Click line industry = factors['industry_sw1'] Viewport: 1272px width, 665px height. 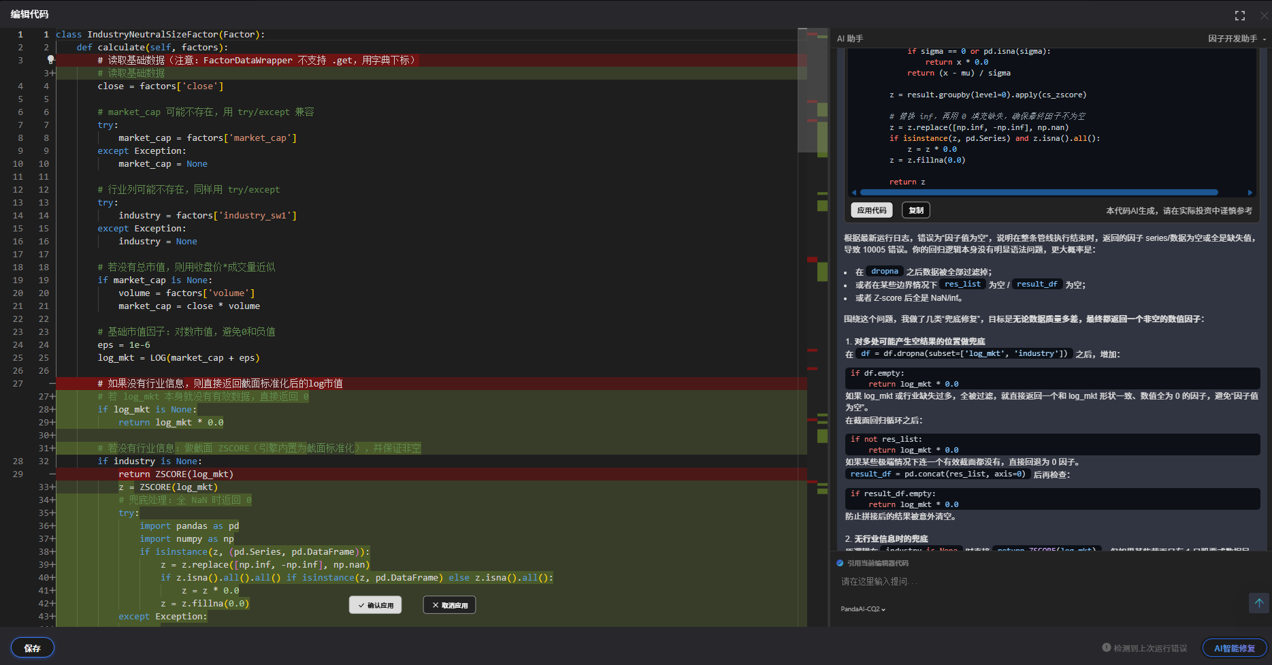(x=208, y=215)
